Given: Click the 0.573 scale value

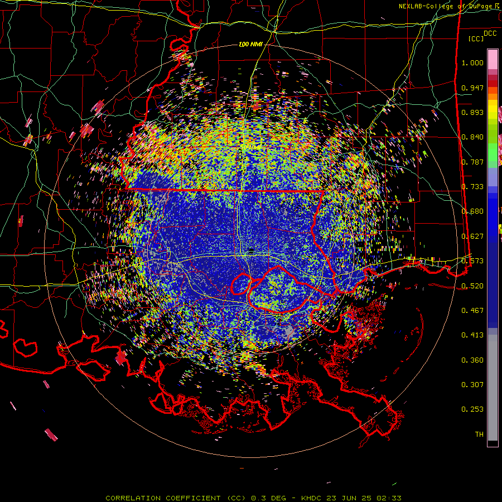Looking at the screenshot, I should pos(472,261).
